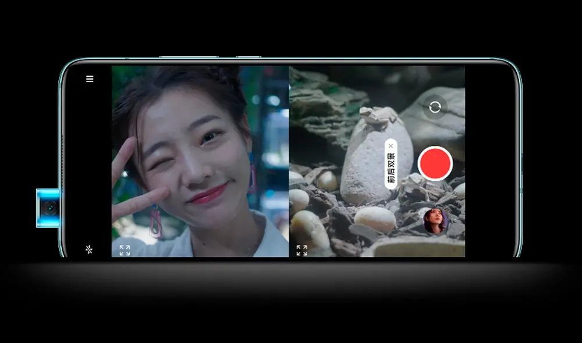Screen dimensions: 582x343
Task: Expand the rear camera preview to fullscreen
Action: (x=301, y=250)
